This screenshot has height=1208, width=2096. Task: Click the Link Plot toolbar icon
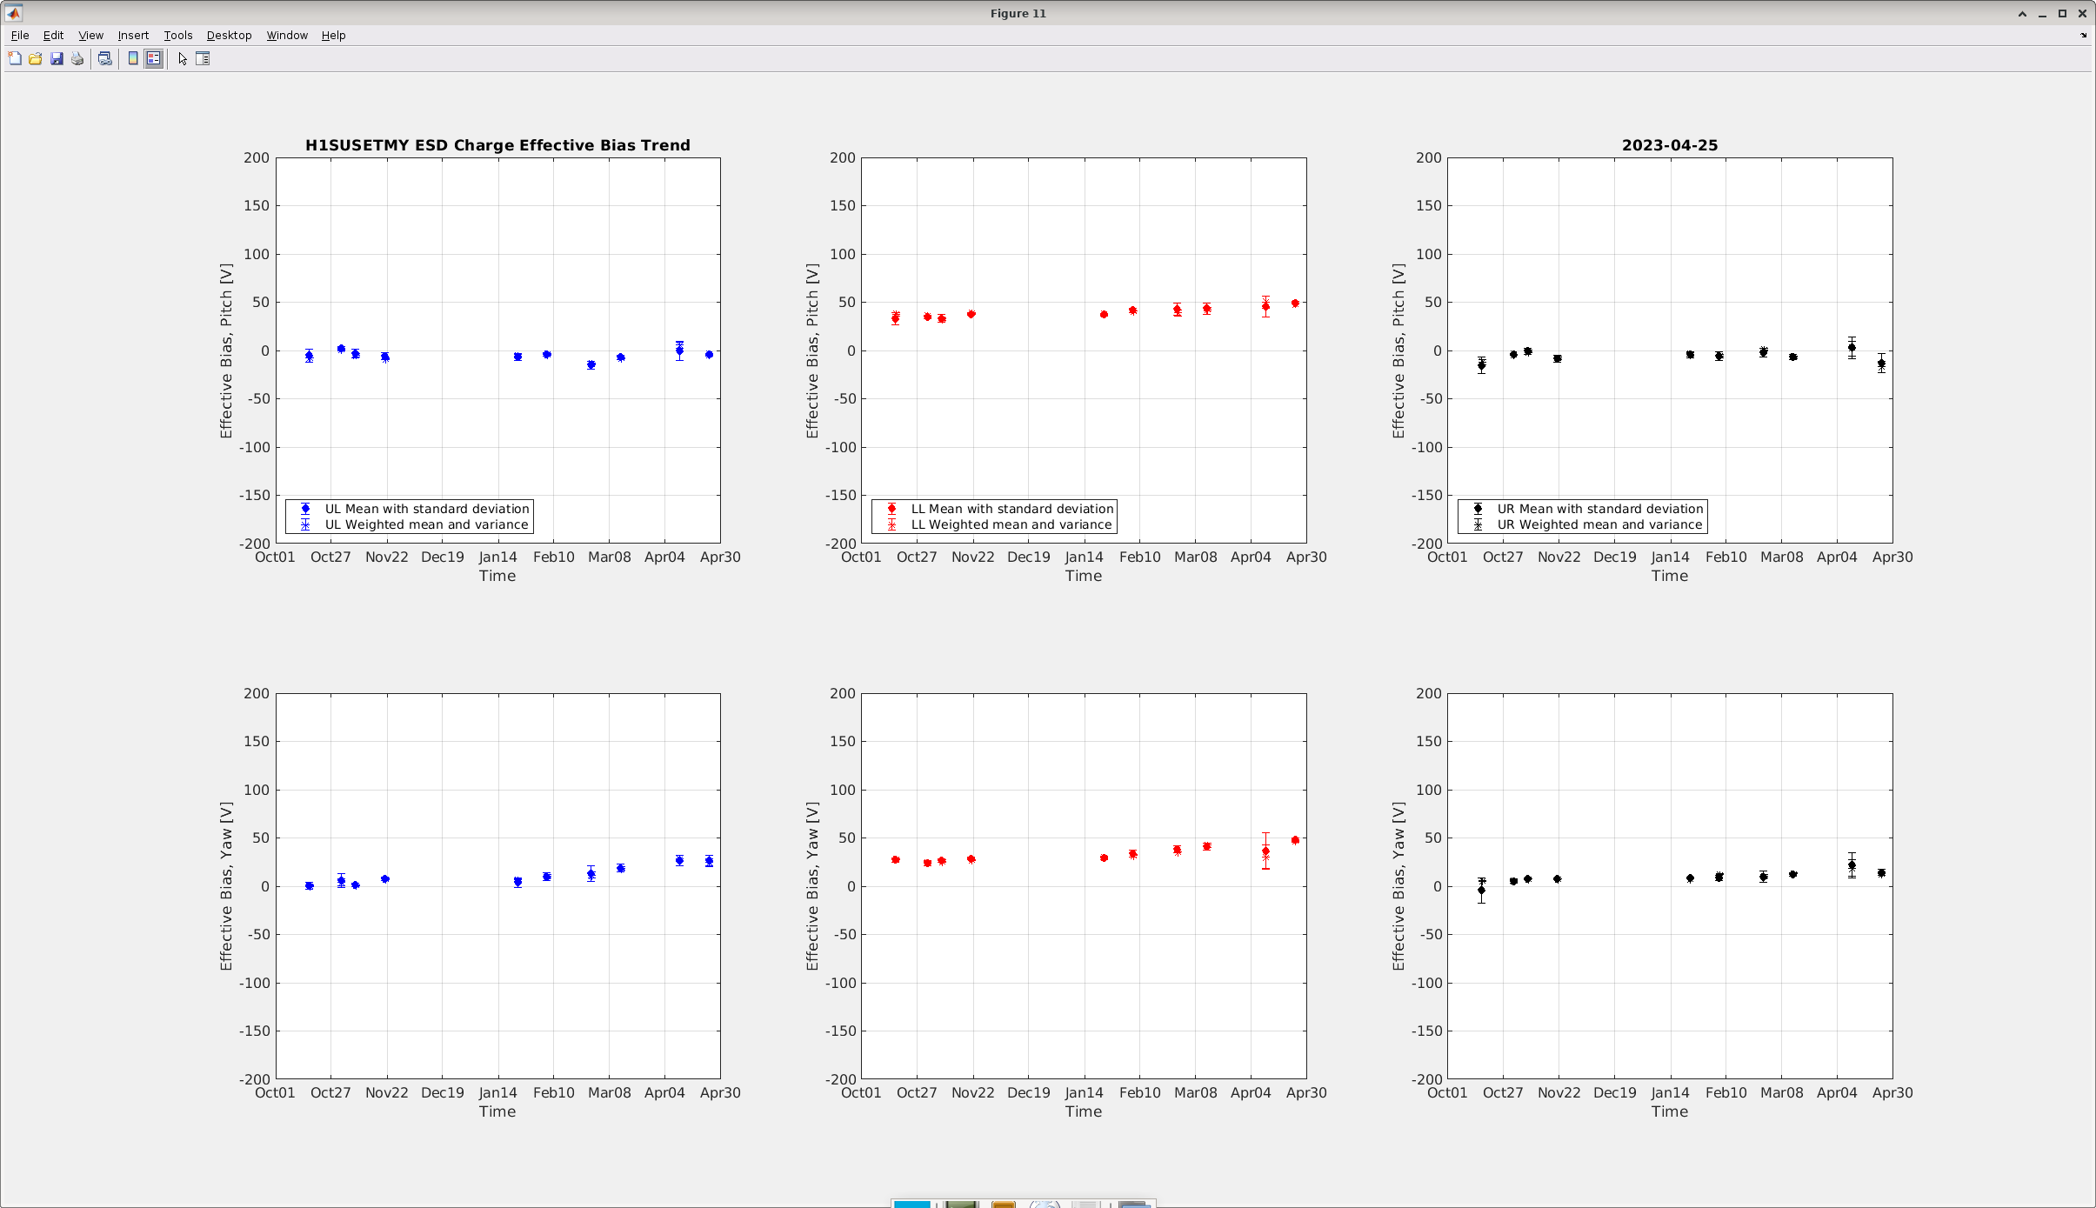[x=105, y=58]
